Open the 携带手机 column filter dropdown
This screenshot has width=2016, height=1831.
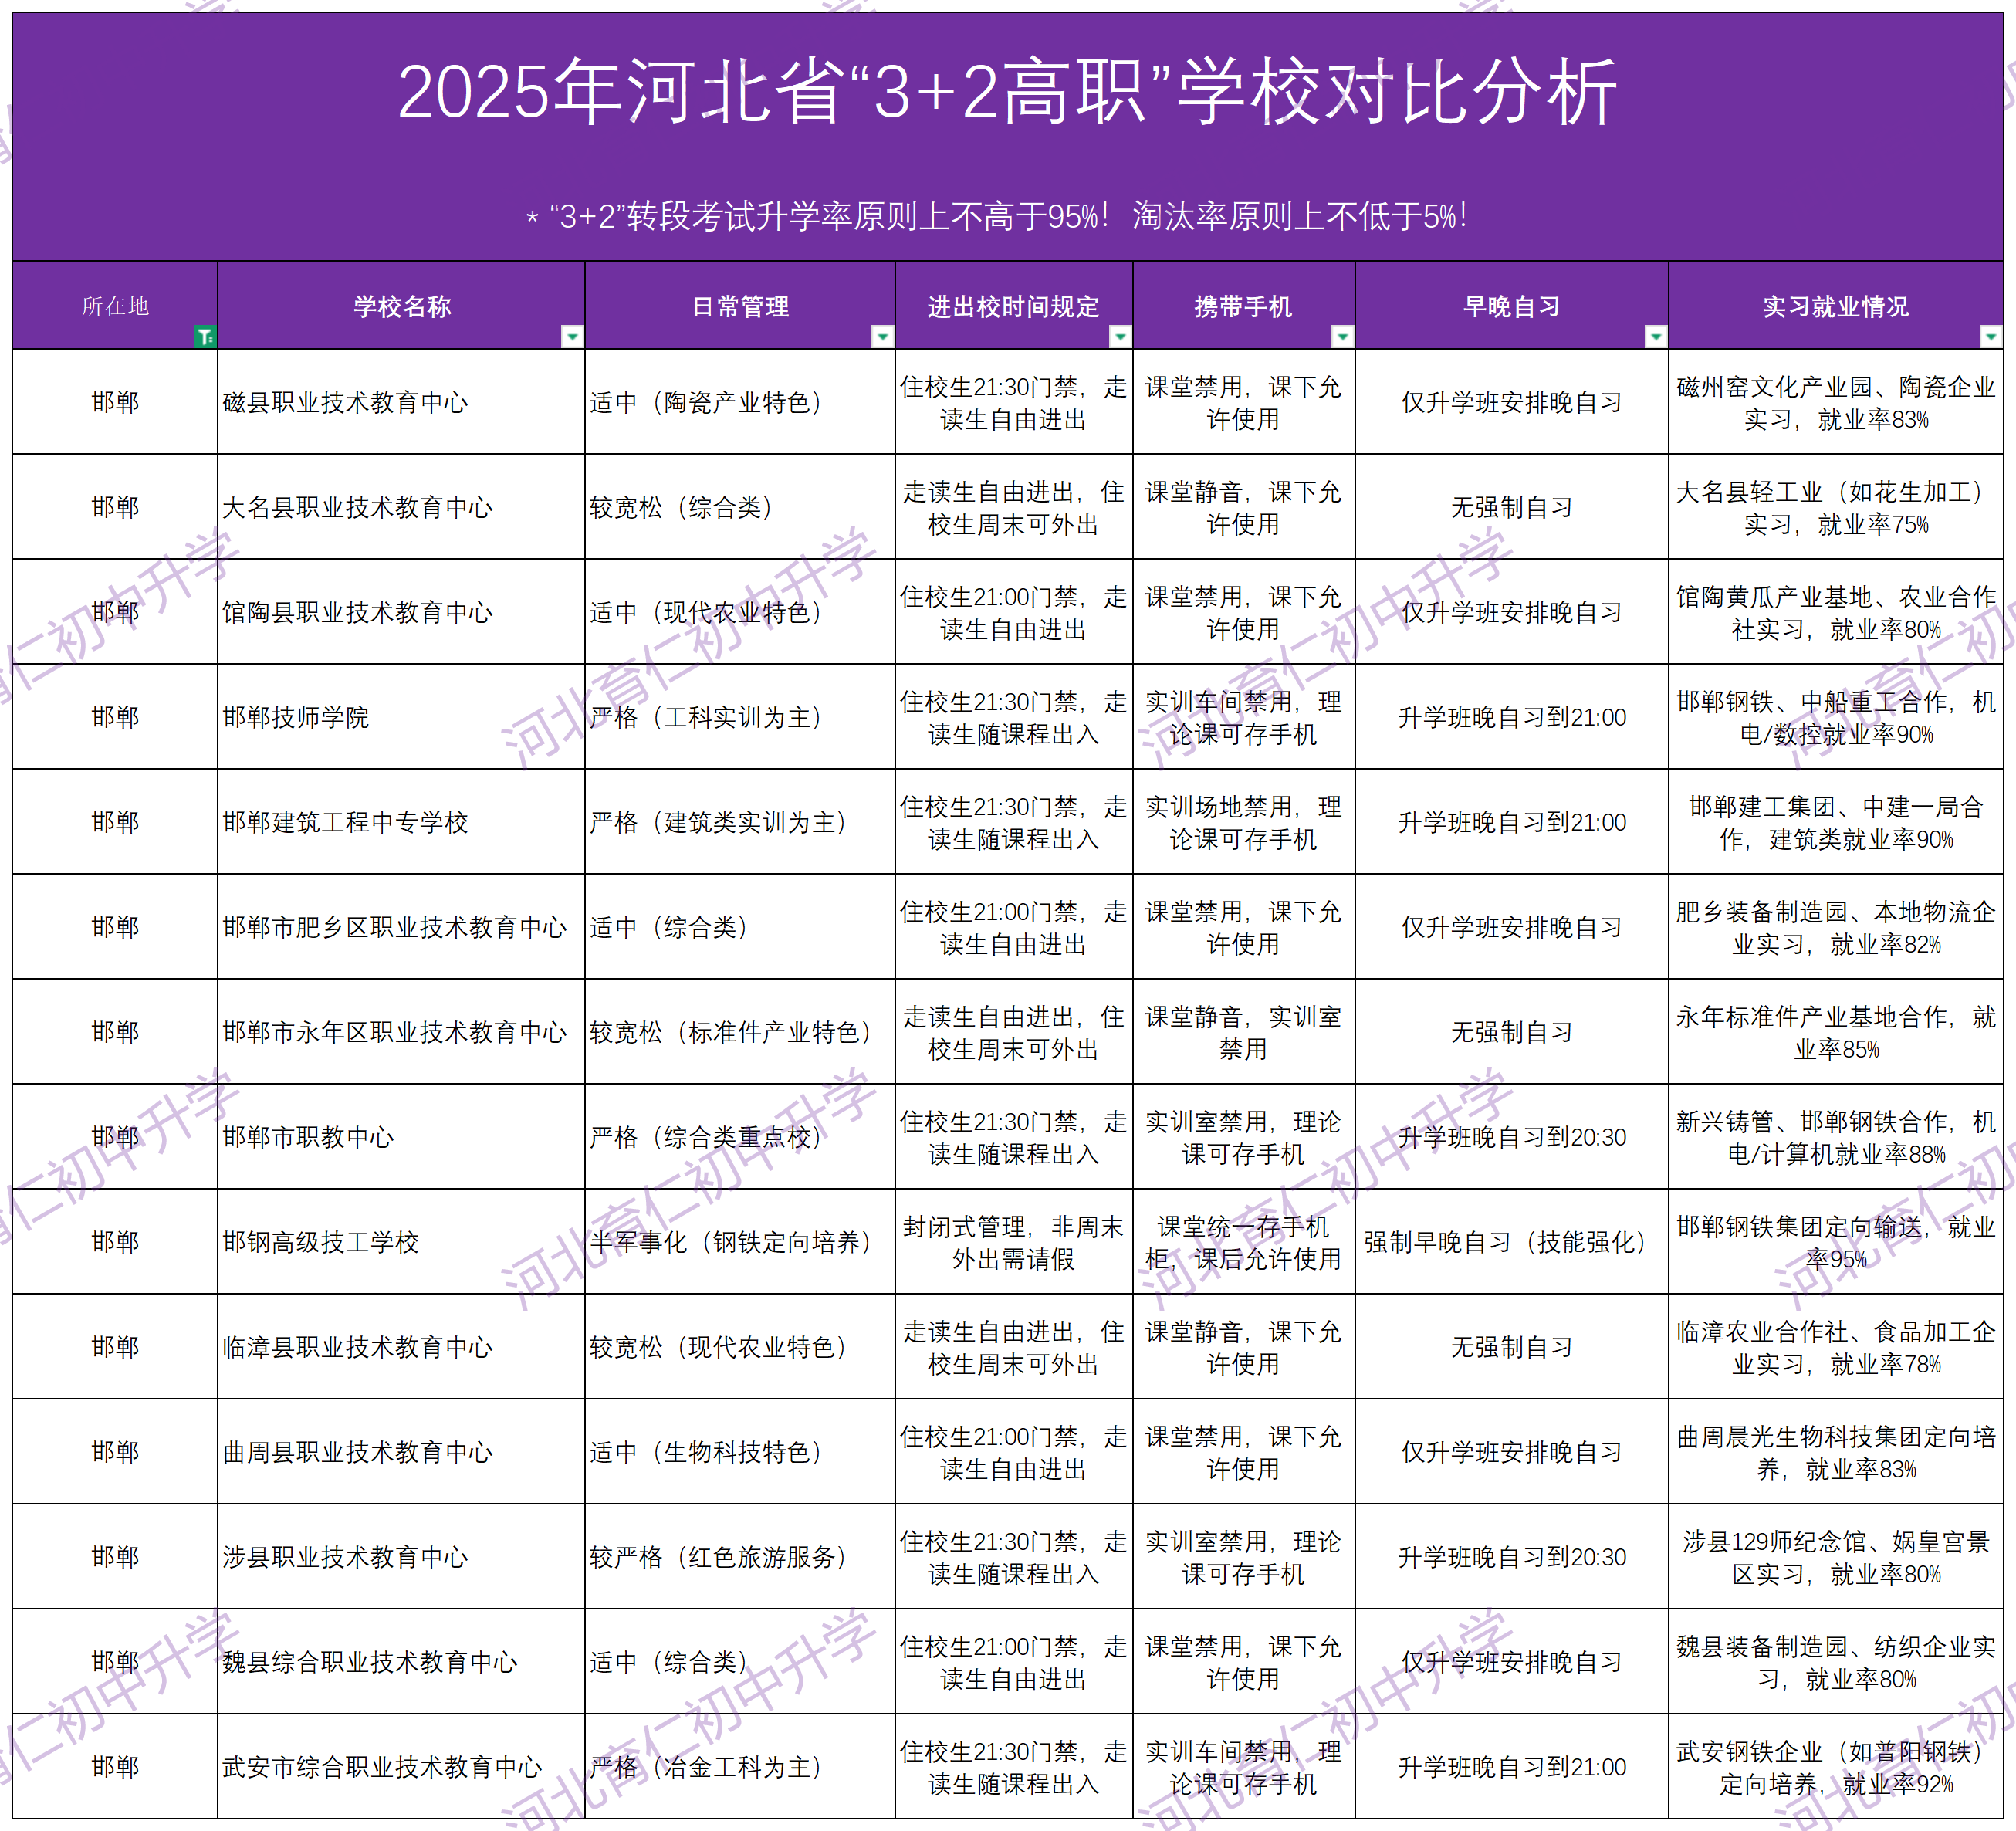(1342, 336)
